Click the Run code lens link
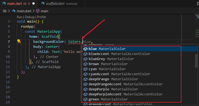Viewport: 199px width, 106px height. coord(19,17)
